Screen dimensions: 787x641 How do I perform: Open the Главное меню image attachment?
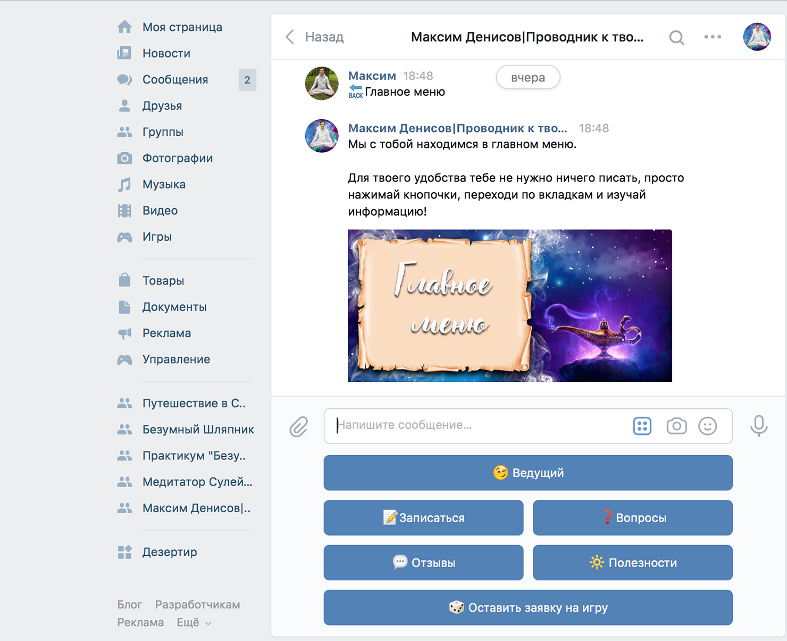click(510, 306)
